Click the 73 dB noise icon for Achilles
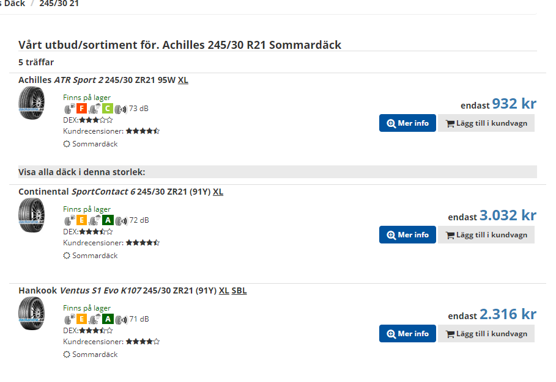 pyautogui.click(x=120, y=109)
